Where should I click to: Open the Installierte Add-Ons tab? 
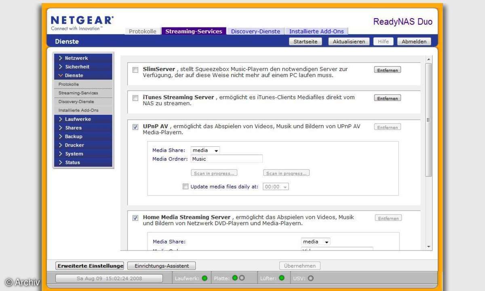click(316, 31)
